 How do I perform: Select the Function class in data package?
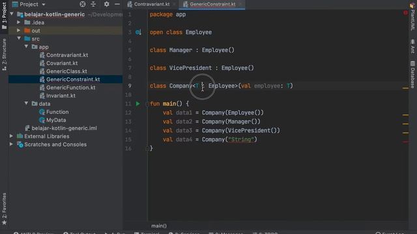click(x=57, y=112)
